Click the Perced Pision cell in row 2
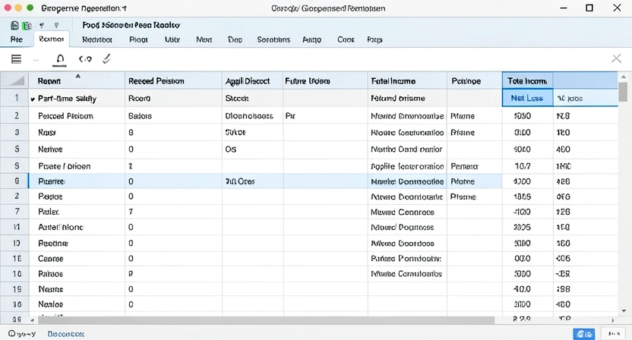This screenshot has width=632, height=340. [77, 116]
